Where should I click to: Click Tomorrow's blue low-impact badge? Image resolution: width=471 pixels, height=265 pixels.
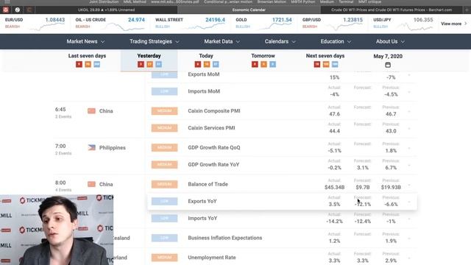point(273,64)
